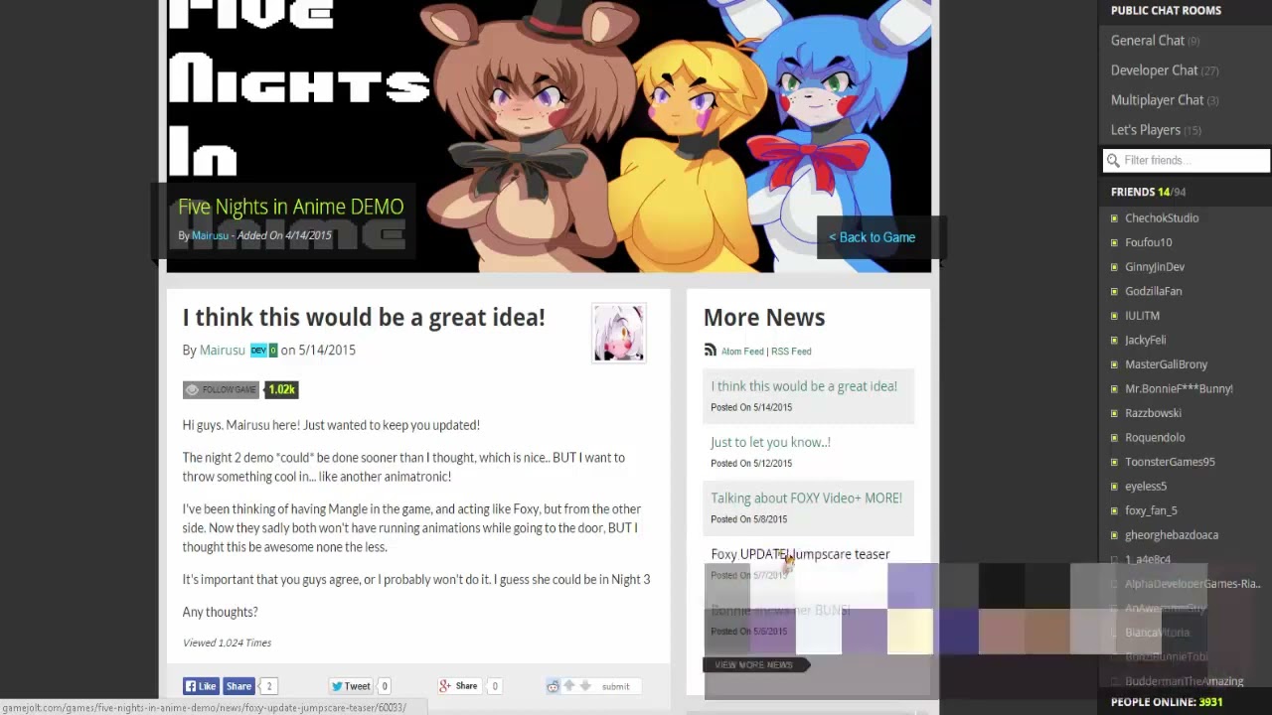Open the Let's Players chat room

point(1146,130)
